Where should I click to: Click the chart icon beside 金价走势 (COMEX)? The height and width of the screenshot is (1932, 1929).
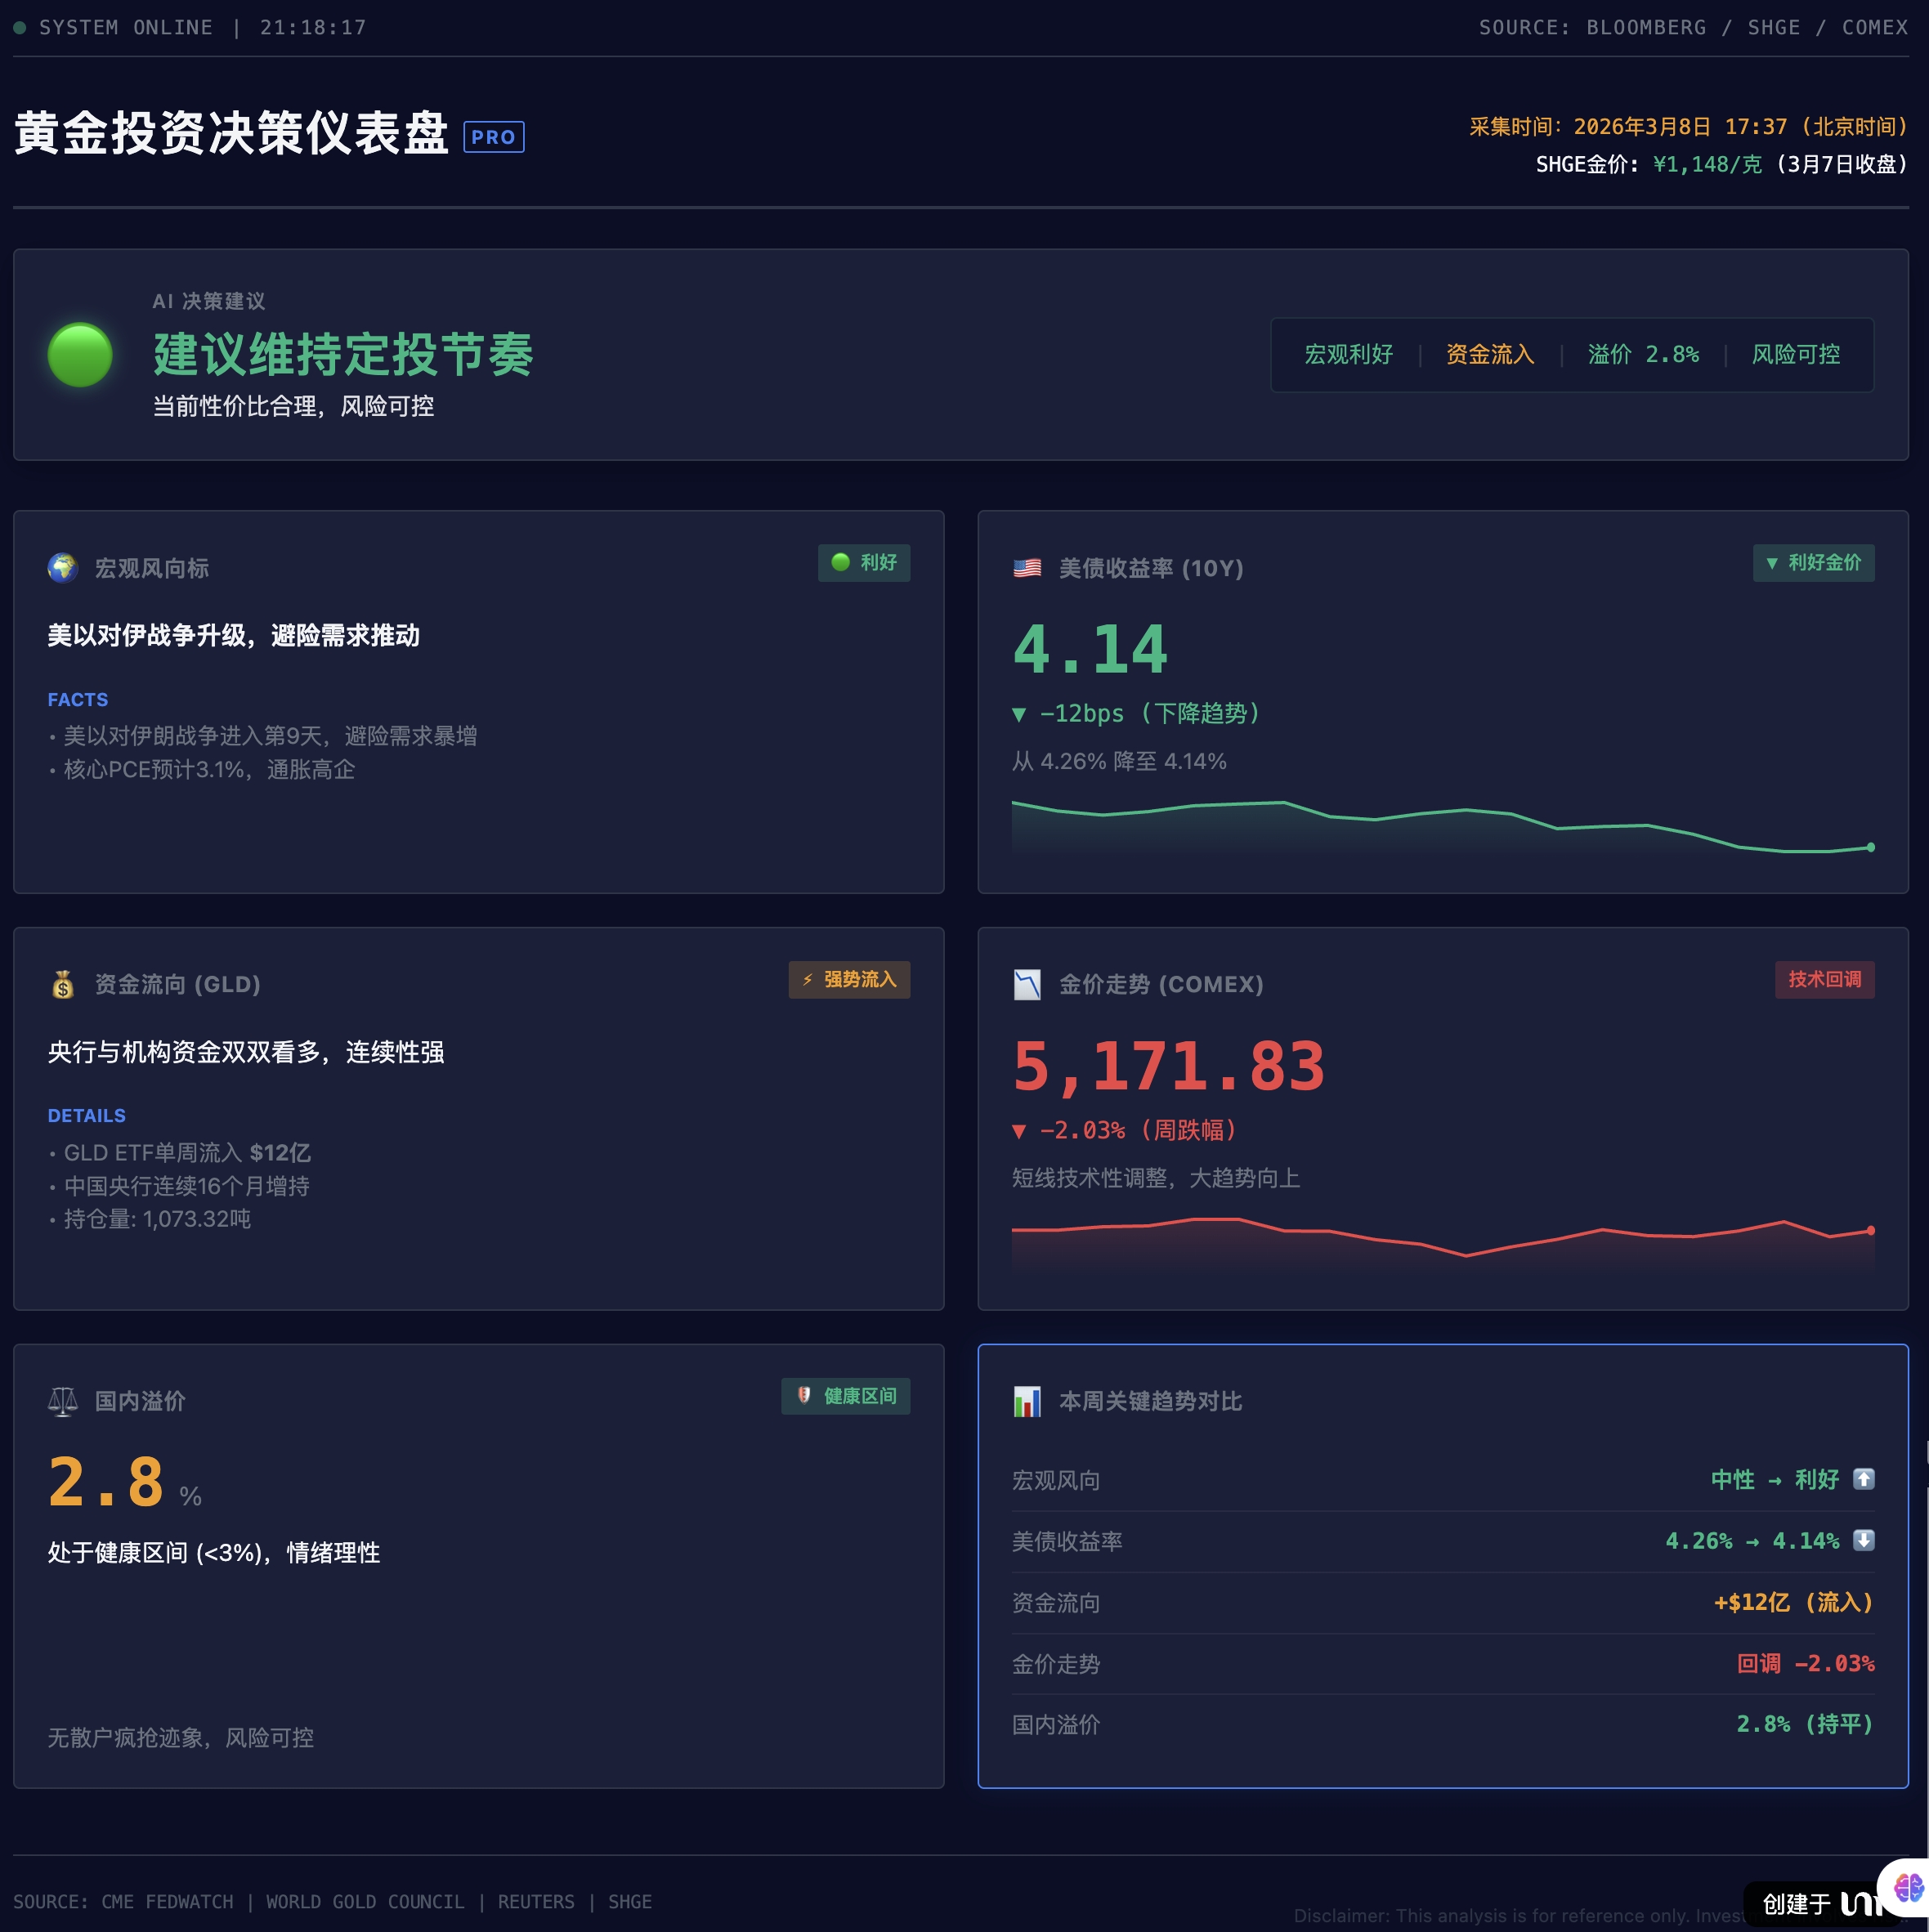[1027, 985]
